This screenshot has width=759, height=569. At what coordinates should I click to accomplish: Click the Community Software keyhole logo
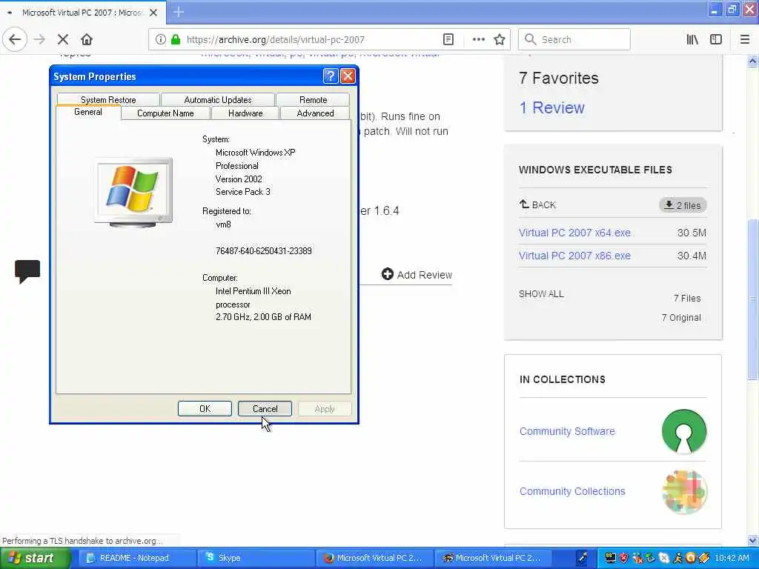[x=684, y=431]
